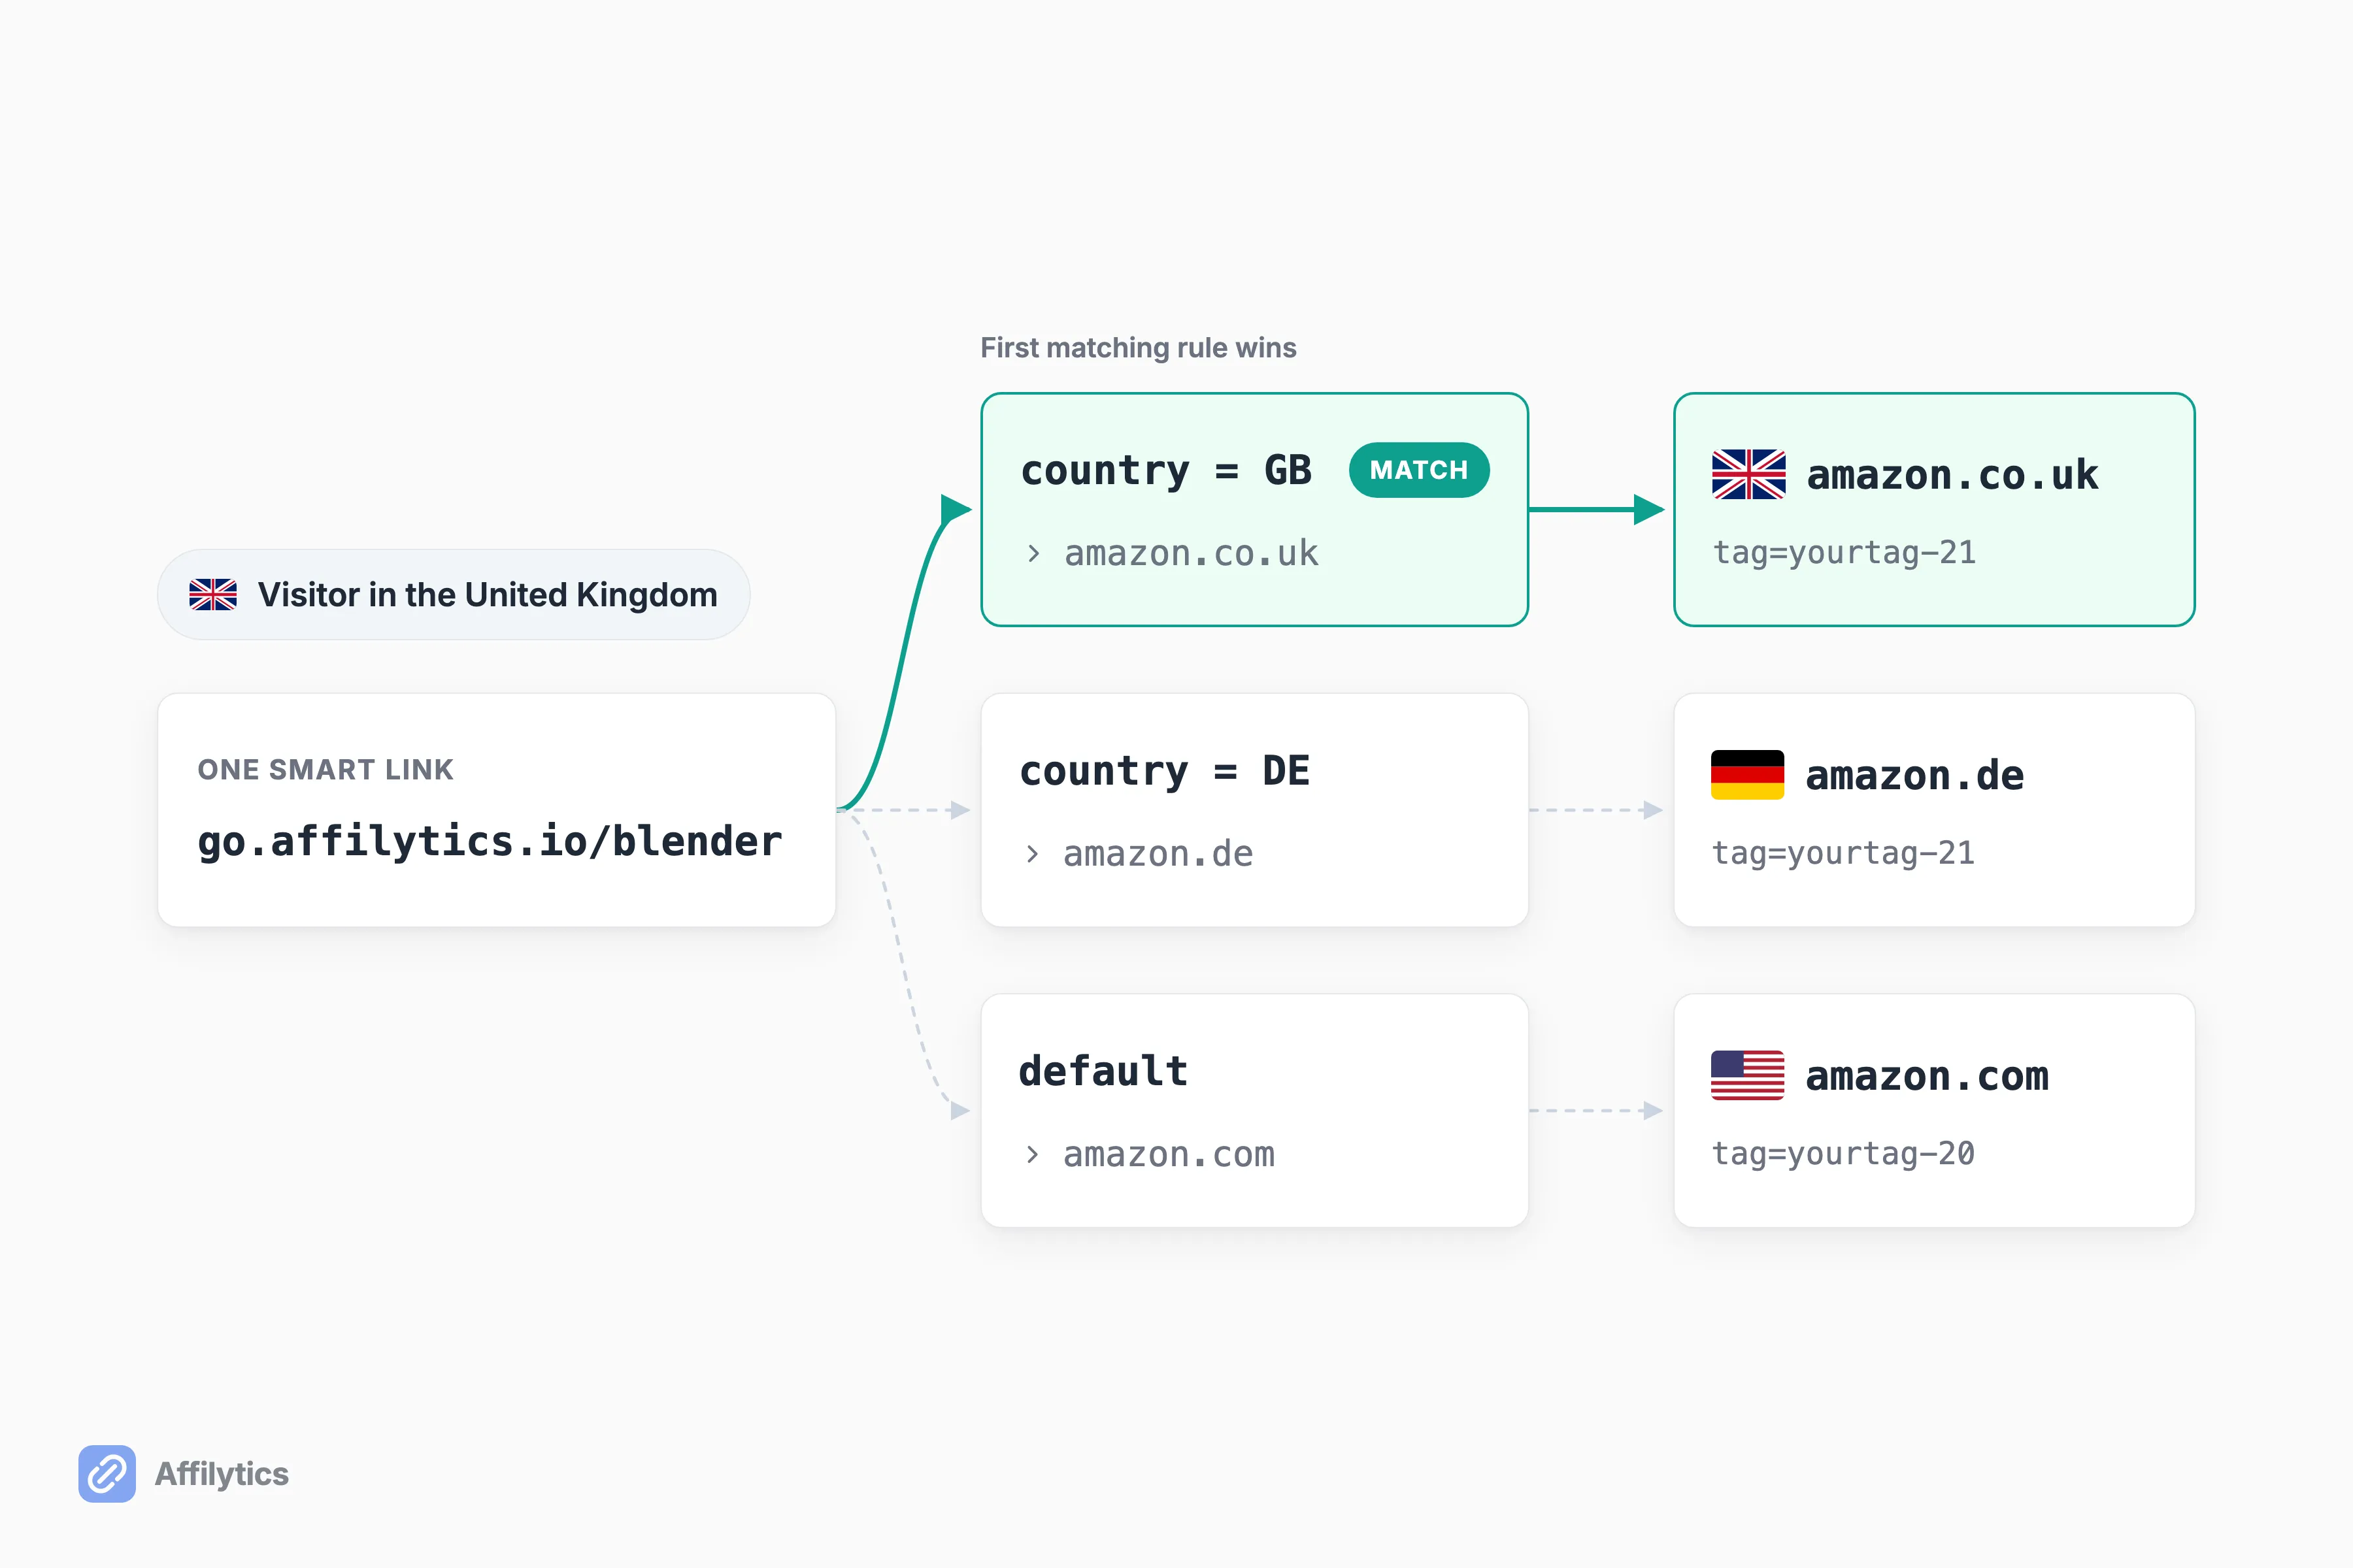Image resolution: width=2353 pixels, height=1568 pixels.
Task: Click the country = DE rule text
Action: (x=1165, y=771)
